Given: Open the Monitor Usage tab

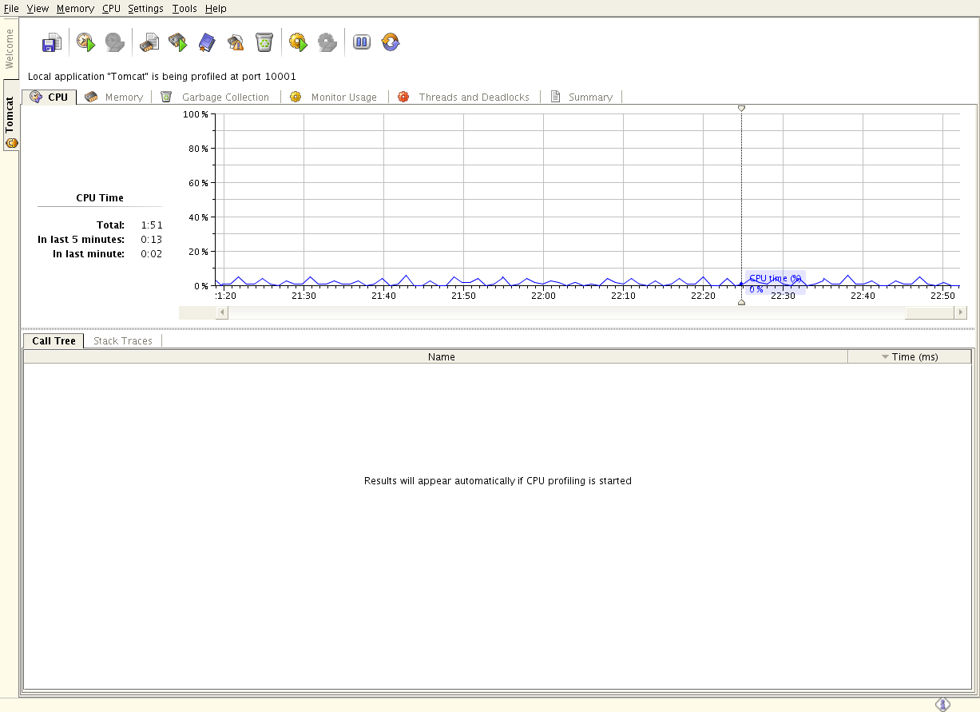Looking at the screenshot, I should click(334, 97).
